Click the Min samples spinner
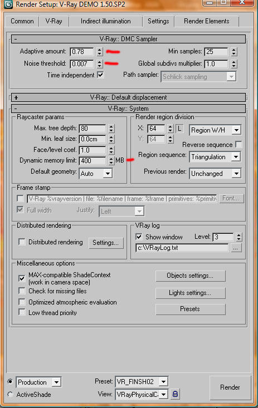This screenshot has height=408, width=258. 234,52
